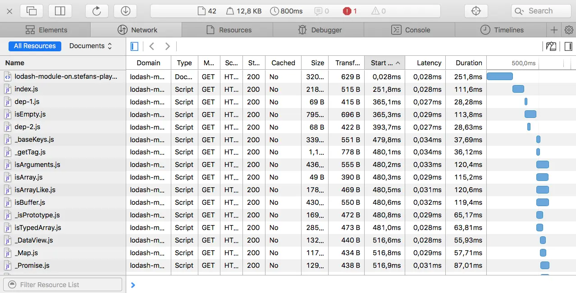Start element selection with crosshair icon
This screenshot has height=293, width=576.
(476, 11)
